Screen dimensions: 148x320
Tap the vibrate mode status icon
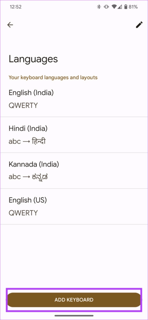[x=106, y=7]
